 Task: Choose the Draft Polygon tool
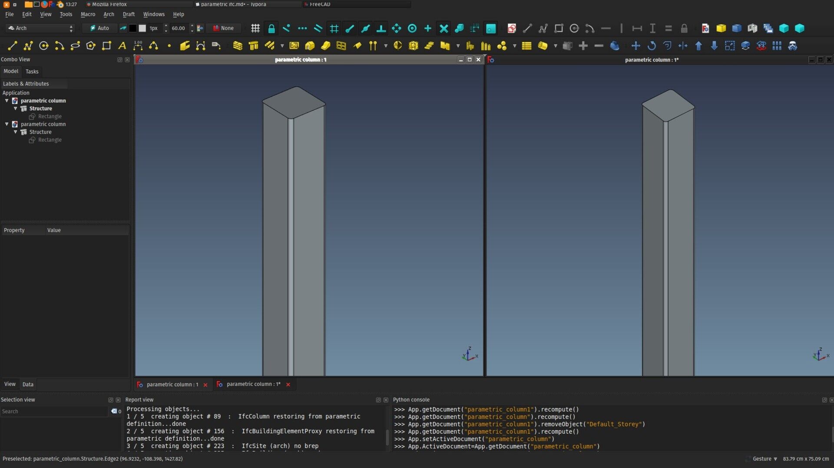coord(91,46)
